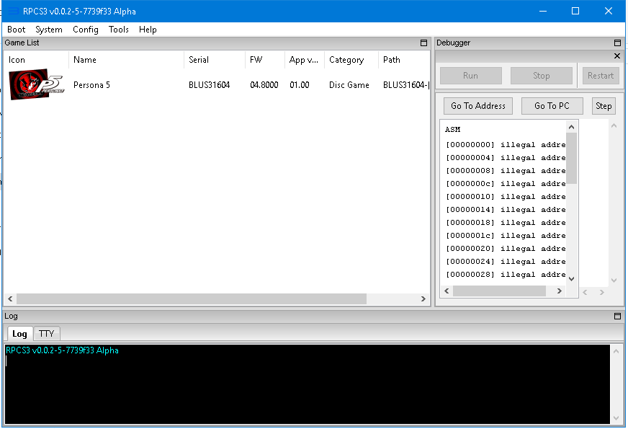Switch to the TTY tab

pyautogui.click(x=47, y=334)
